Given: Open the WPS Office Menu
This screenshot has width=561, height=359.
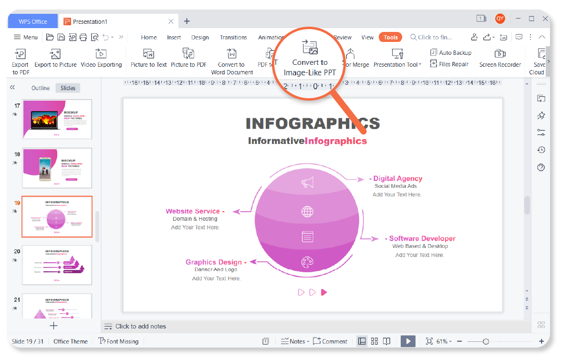Looking at the screenshot, I should 25,37.
